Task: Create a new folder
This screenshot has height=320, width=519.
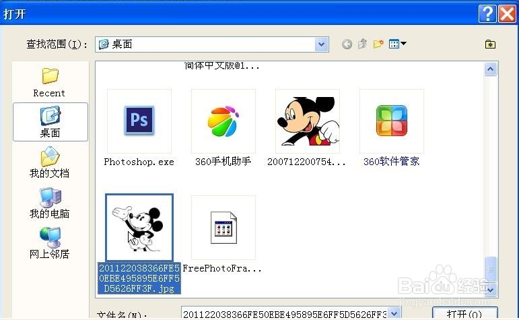Action: [378, 44]
